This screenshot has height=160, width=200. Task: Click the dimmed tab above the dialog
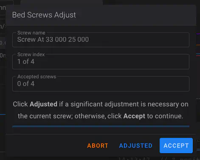click(x=62, y=2)
